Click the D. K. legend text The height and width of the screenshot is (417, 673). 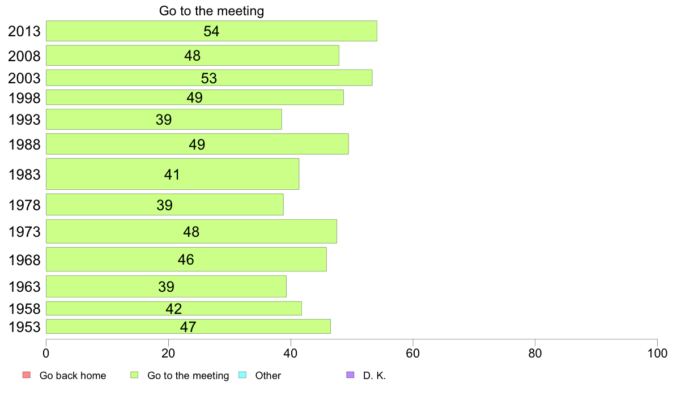coord(374,375)
